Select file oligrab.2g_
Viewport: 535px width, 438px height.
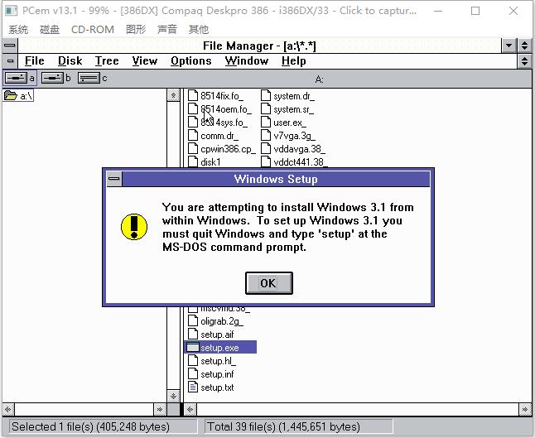point(216,321)
